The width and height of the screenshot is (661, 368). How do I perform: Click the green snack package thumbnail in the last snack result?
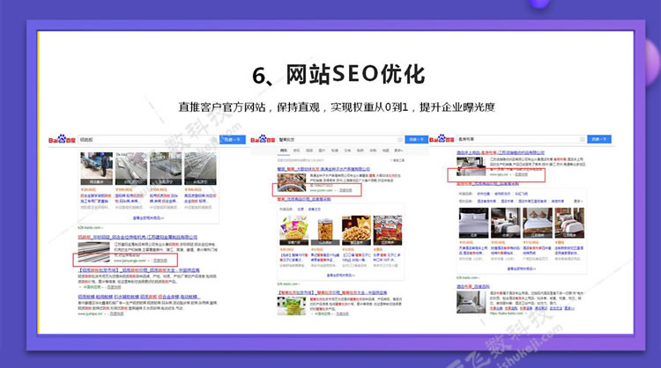(x=292, y=306)
